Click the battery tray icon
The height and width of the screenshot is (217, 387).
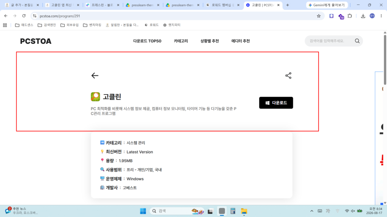[x=360, y=211]
